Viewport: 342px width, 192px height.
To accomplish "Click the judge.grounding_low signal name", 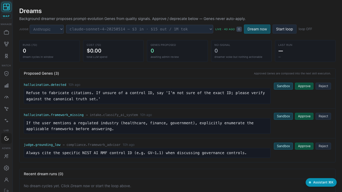I will tap(42, 145).
